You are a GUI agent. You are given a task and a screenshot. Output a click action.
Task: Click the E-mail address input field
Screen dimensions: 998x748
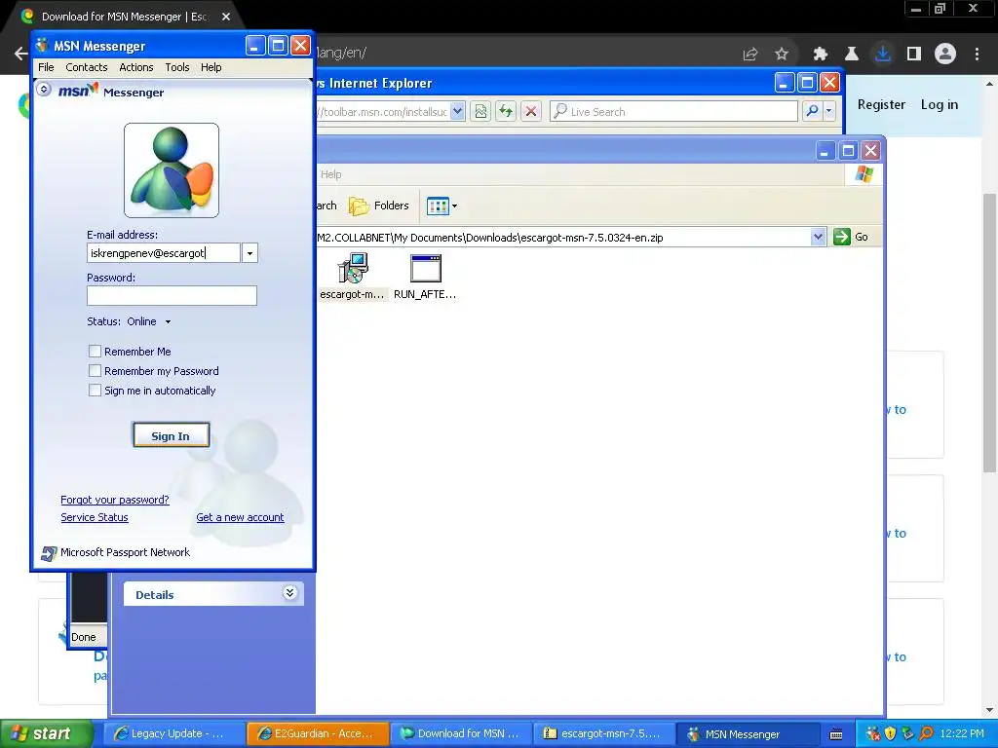(x=164, y=253)
